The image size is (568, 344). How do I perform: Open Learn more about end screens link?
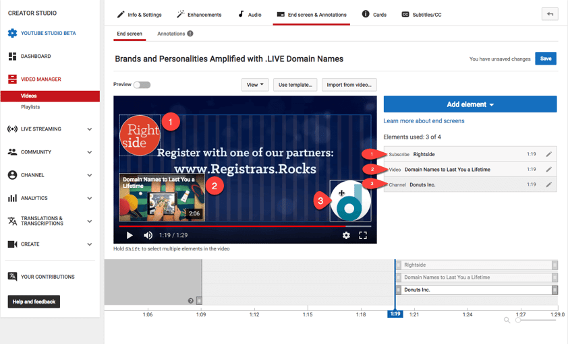[x=424, y=121]
